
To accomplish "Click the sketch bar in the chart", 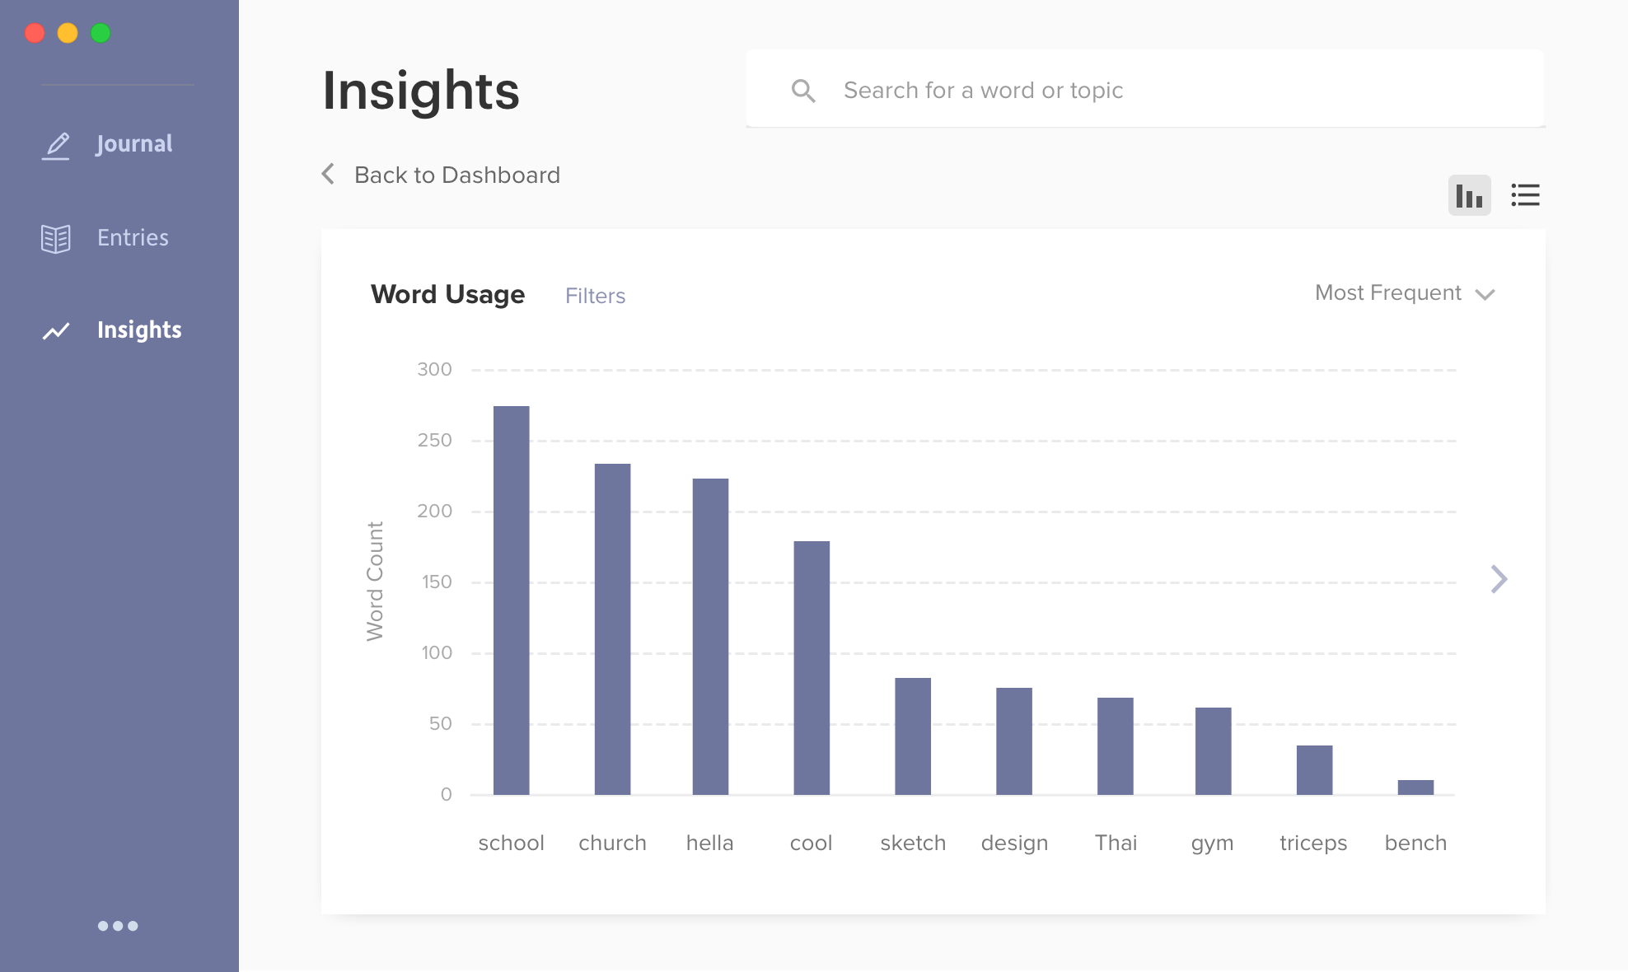I will [913, 736].
